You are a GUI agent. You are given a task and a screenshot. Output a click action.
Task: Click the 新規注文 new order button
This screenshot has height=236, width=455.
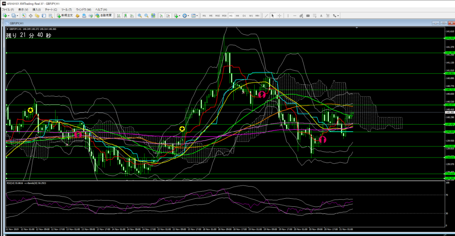(x=65, y=16)
